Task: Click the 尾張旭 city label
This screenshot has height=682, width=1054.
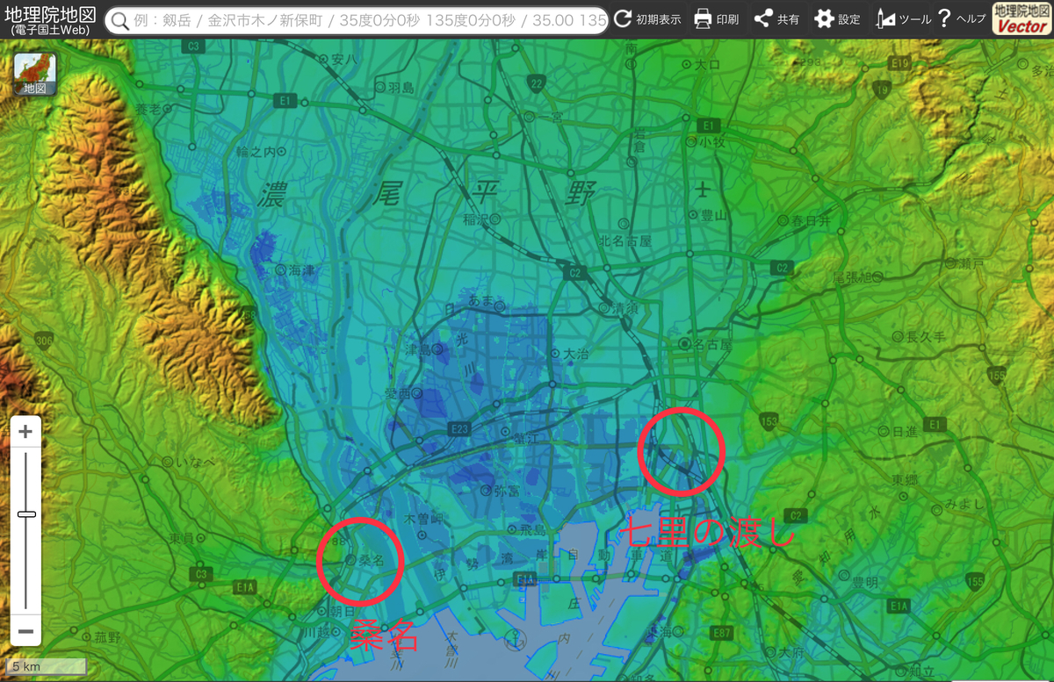Action: pos(850,277)
